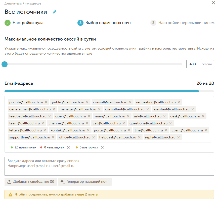219x202 pixels.
Task: Click the warning triangle icon
Action: 11,194
